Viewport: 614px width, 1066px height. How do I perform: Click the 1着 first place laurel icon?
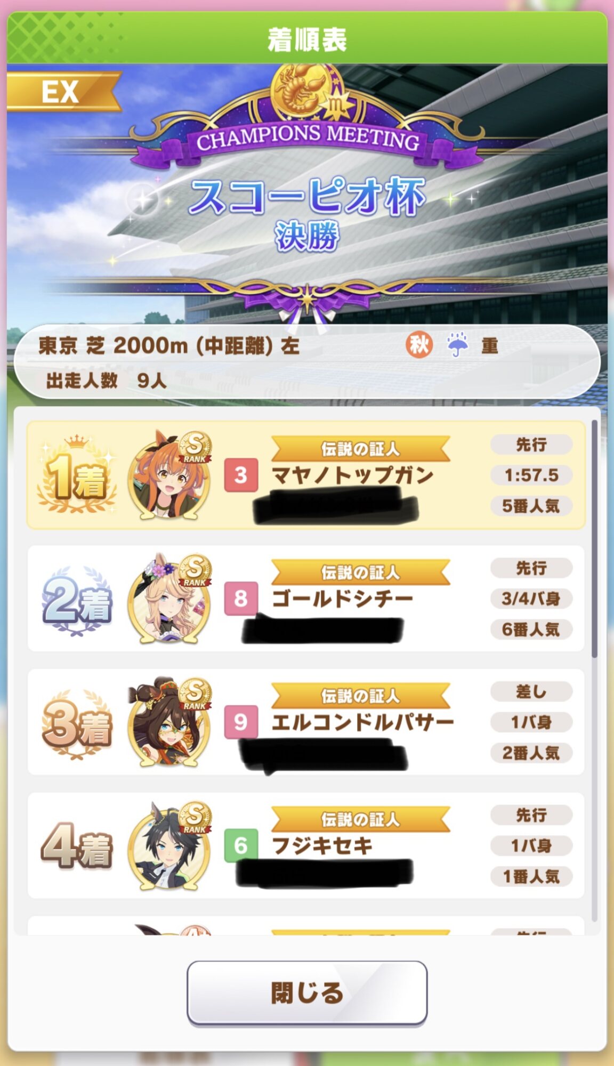(x=77, y=474)
